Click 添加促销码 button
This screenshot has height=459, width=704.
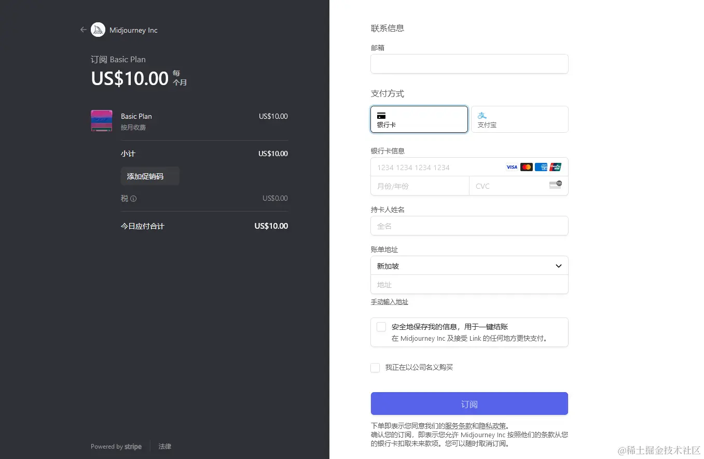[150, 176]
